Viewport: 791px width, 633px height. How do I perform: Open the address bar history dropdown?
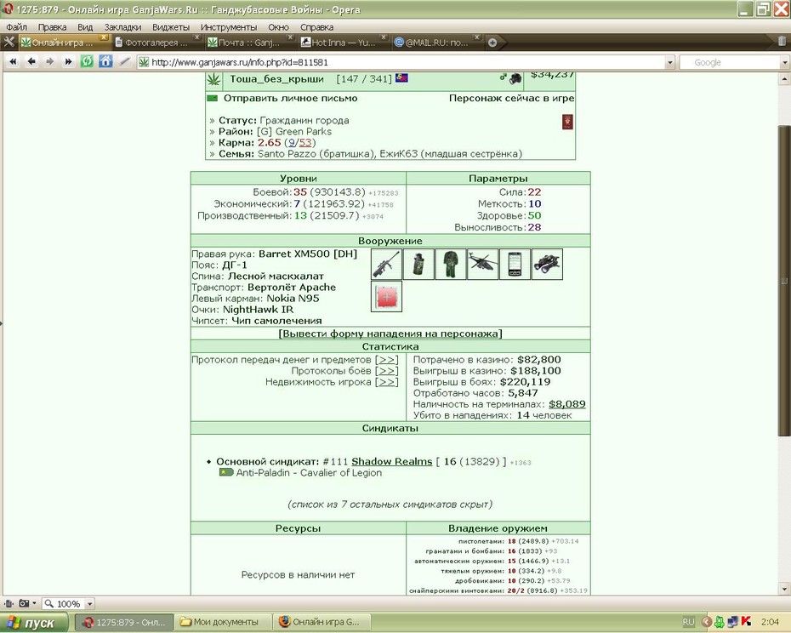670,62
